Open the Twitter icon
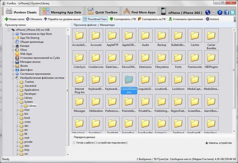The width and height of the screenshot is (238, 163). click(233, 12)
